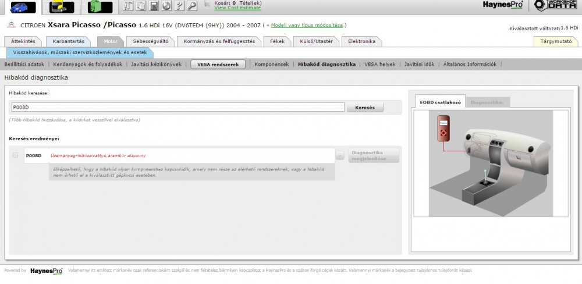Click the Workshop Data logo

pyautogui.click(x=555, y=5)
